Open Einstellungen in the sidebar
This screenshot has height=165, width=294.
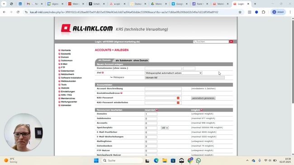click(x=68, y=92)
